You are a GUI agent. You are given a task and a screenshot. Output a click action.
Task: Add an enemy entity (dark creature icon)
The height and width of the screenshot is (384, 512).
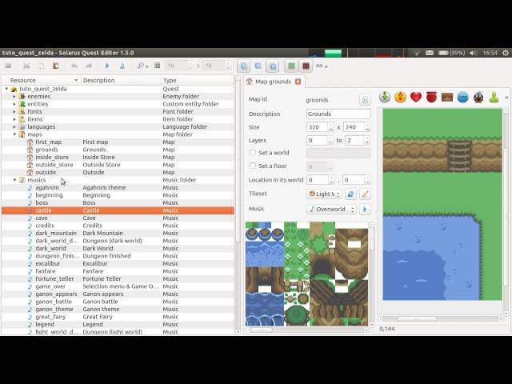coord(478,98)
